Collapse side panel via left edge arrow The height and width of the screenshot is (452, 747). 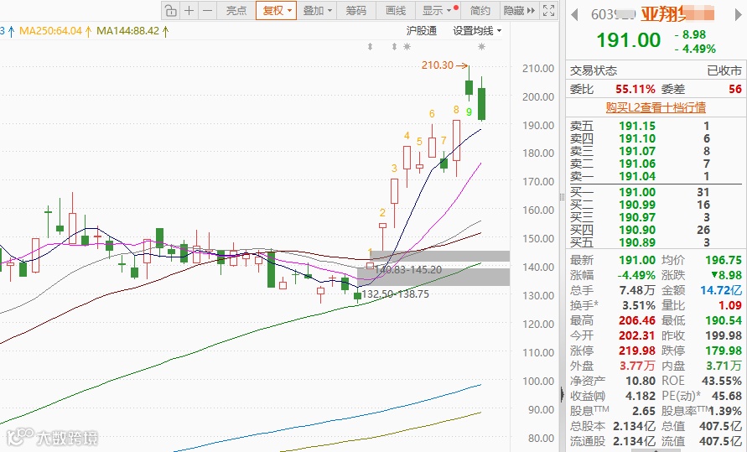(563, 394)
